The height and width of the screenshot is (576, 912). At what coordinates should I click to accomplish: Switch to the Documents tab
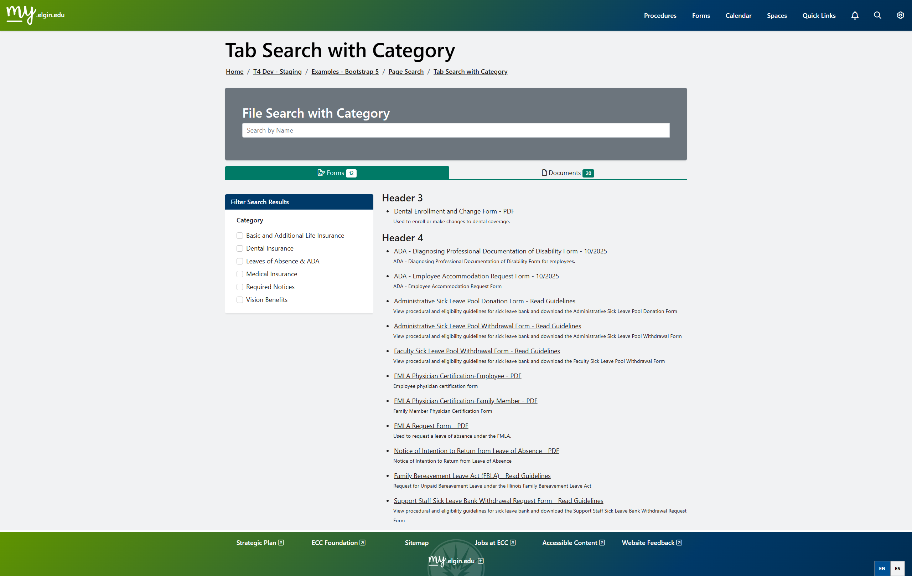coord(568,173)
